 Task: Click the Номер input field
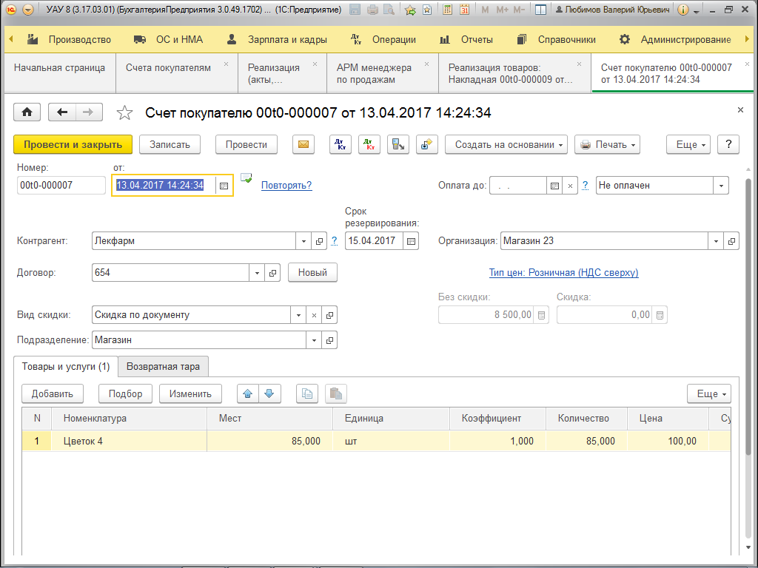coord(61,186)
